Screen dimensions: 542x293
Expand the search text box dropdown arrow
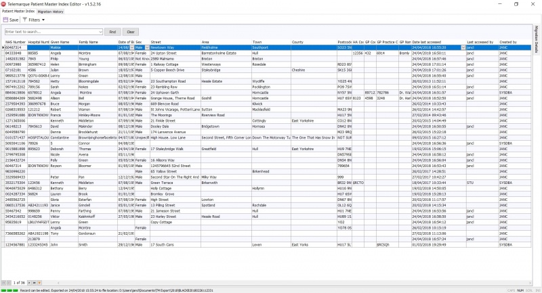102,32
